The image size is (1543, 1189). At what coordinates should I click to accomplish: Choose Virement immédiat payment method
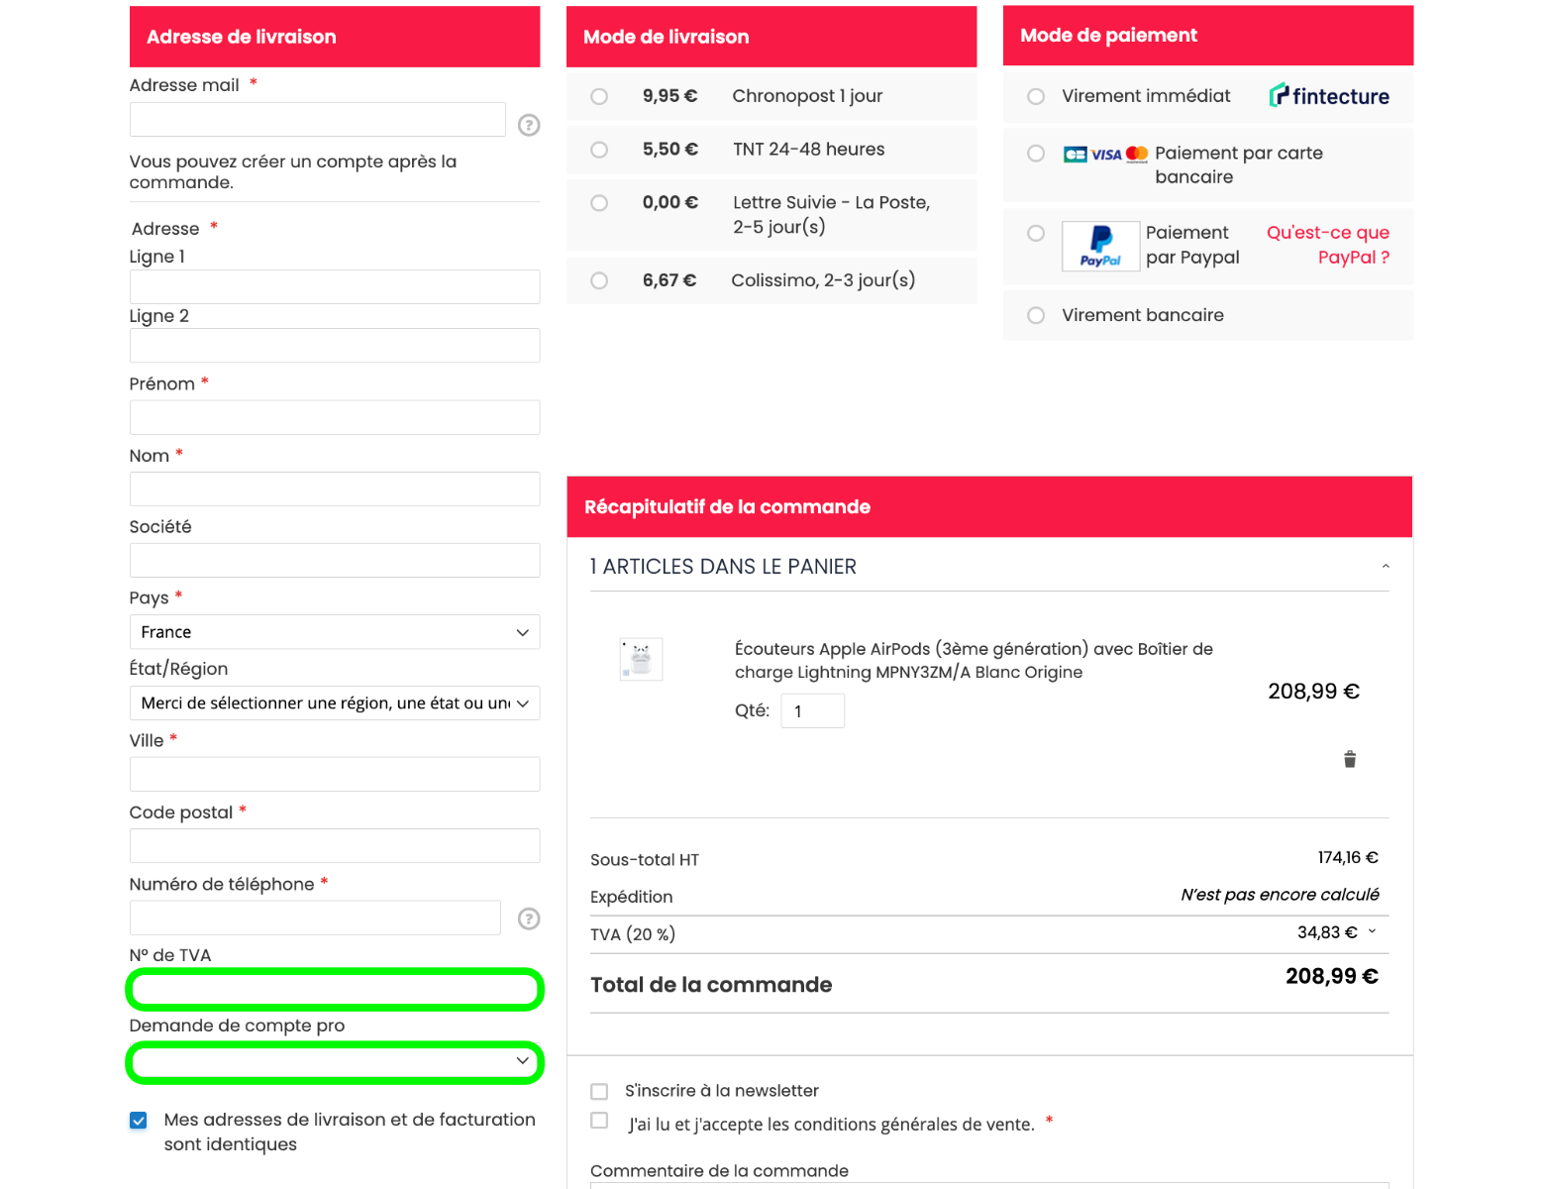(1036, 96)
